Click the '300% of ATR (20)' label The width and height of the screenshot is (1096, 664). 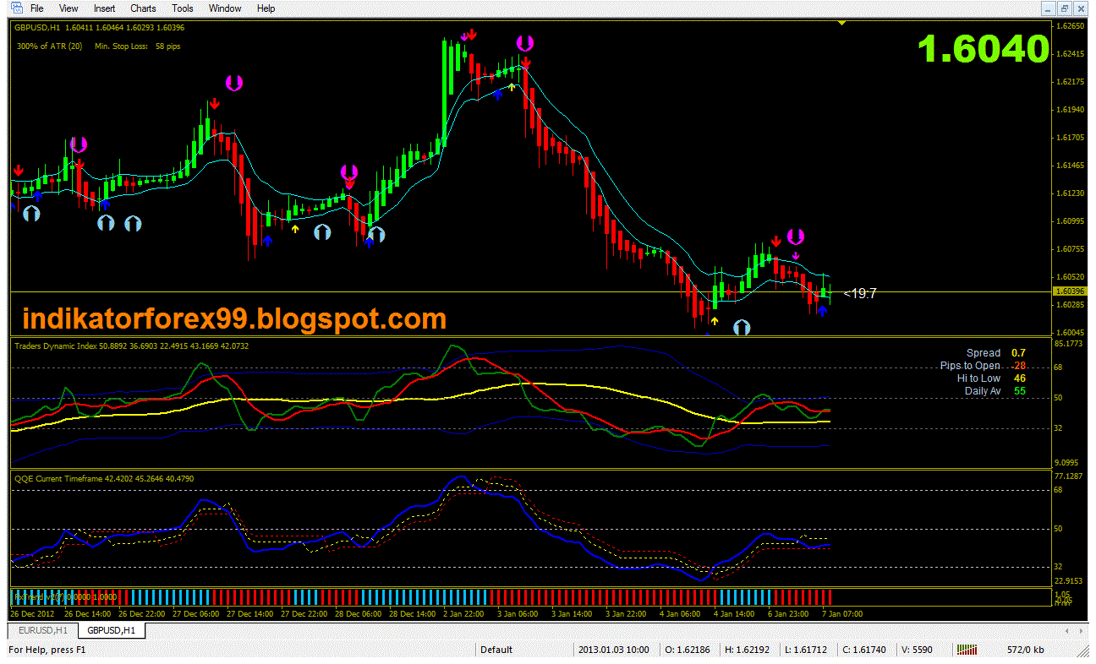[x=49, y=46]
